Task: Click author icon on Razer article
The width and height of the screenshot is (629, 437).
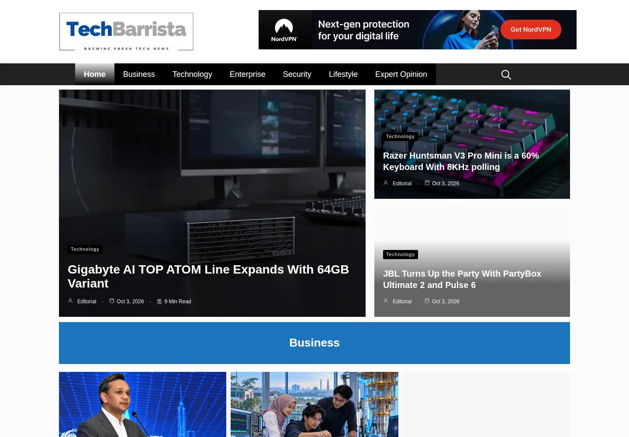Action: [x=386, y=183]
